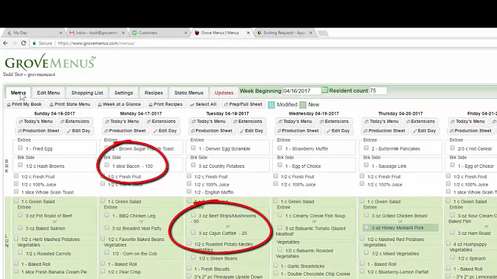Open Today's Menu for Friday

click(x=468, y=122)
